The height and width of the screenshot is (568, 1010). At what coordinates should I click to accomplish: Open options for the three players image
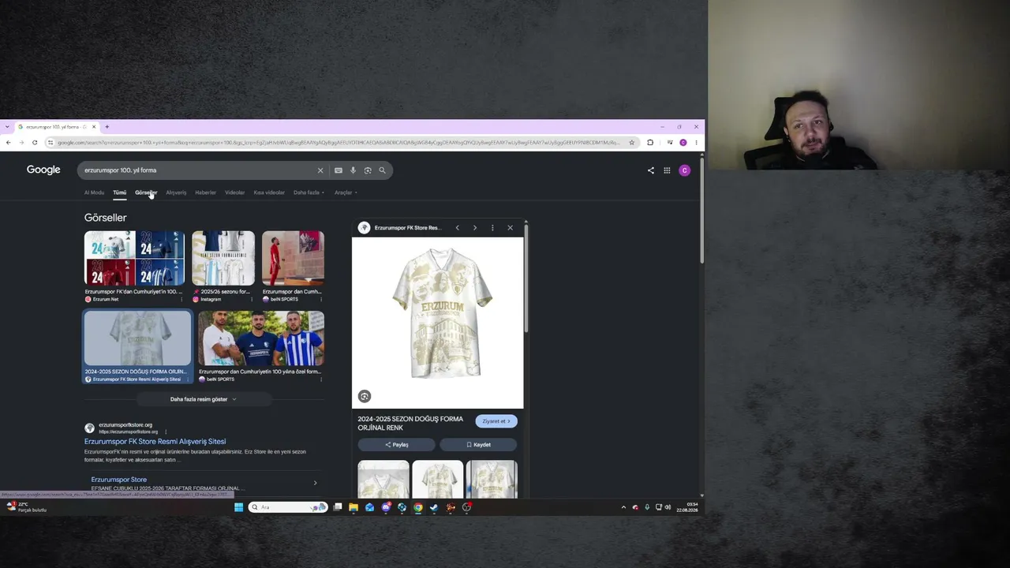321,379
